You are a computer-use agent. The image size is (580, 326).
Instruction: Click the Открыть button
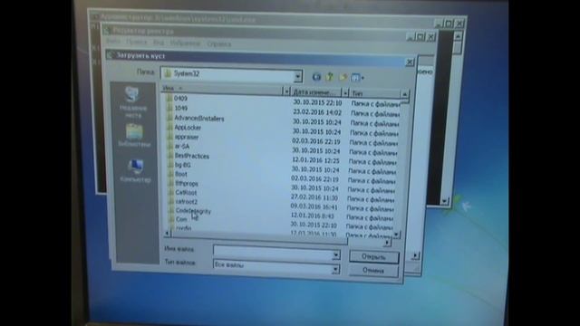[x=374, y=256]
